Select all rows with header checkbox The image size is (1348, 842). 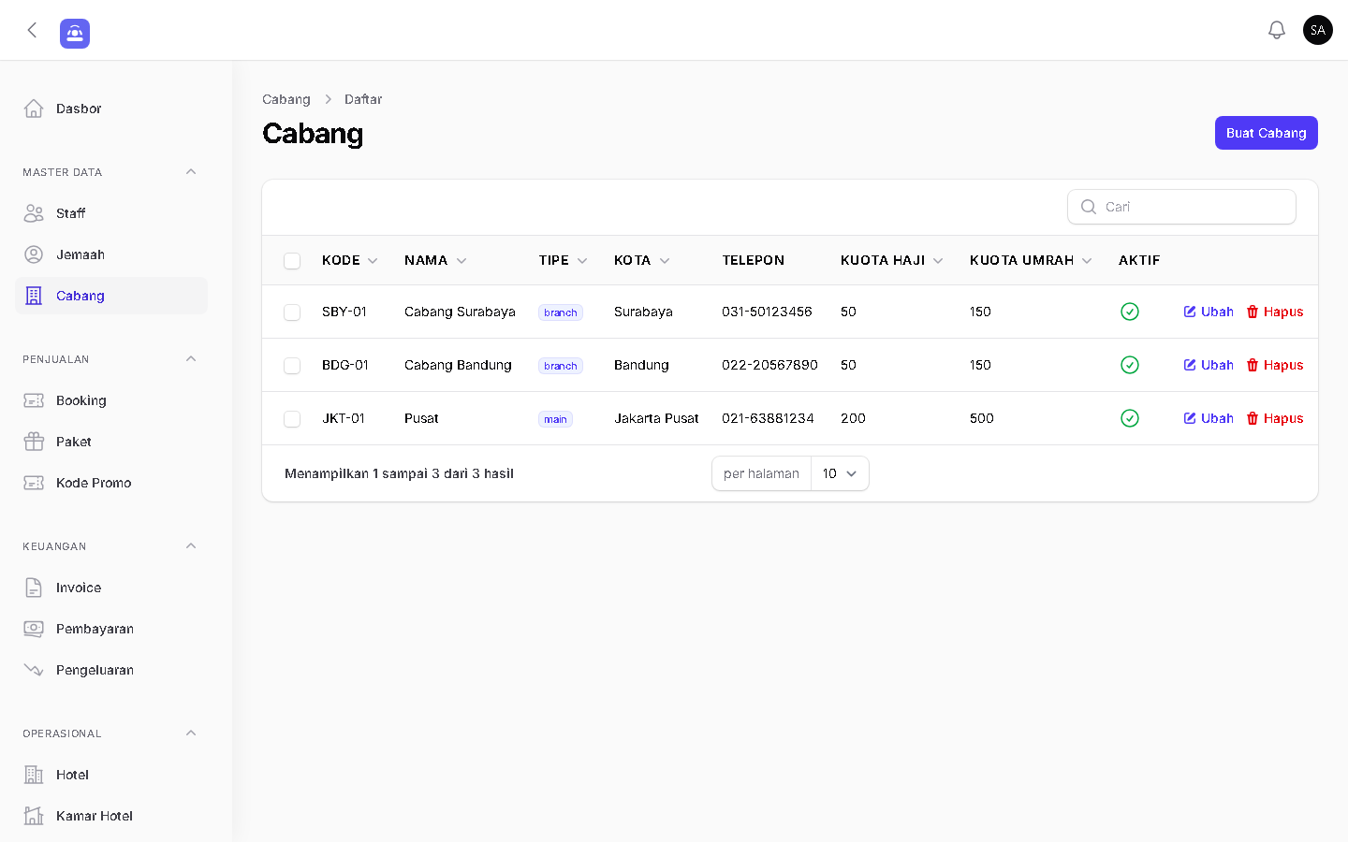(x=292, y=261)
